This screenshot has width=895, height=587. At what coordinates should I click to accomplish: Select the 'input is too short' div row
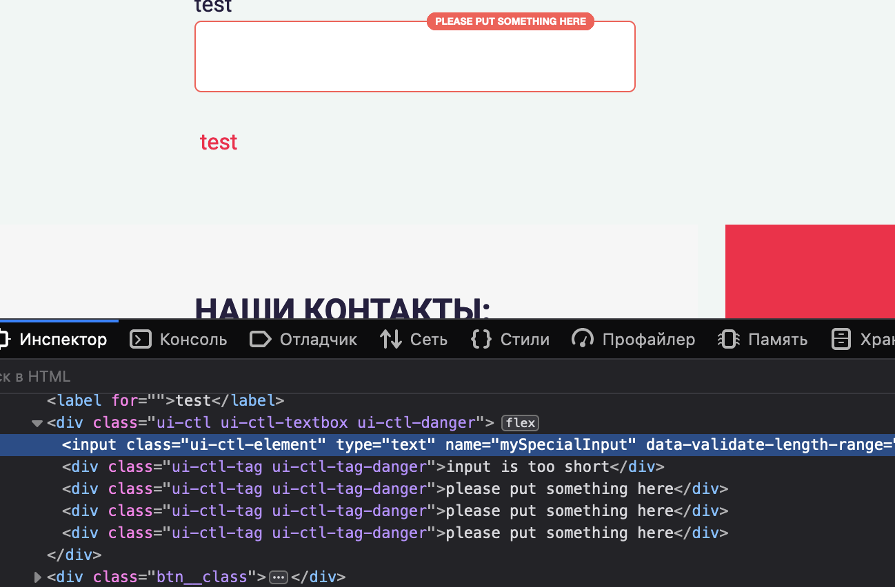pyautogui.click(x=447, y=467)
